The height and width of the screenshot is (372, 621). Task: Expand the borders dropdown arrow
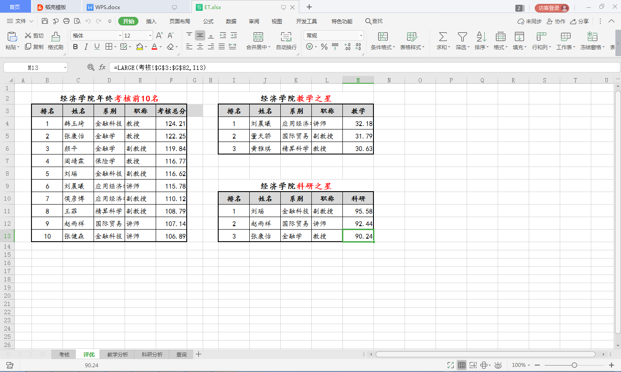point(115,47)
